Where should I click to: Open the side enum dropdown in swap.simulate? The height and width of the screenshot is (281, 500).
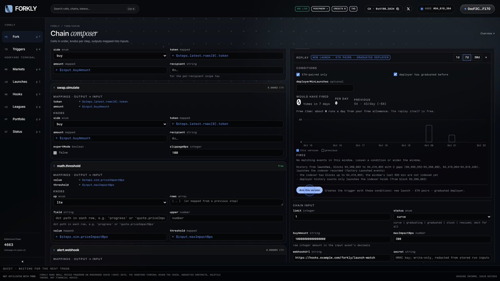tap(110, 124)
